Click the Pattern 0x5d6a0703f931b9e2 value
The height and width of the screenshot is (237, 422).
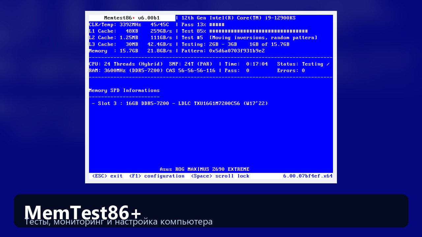click(237, 51)
